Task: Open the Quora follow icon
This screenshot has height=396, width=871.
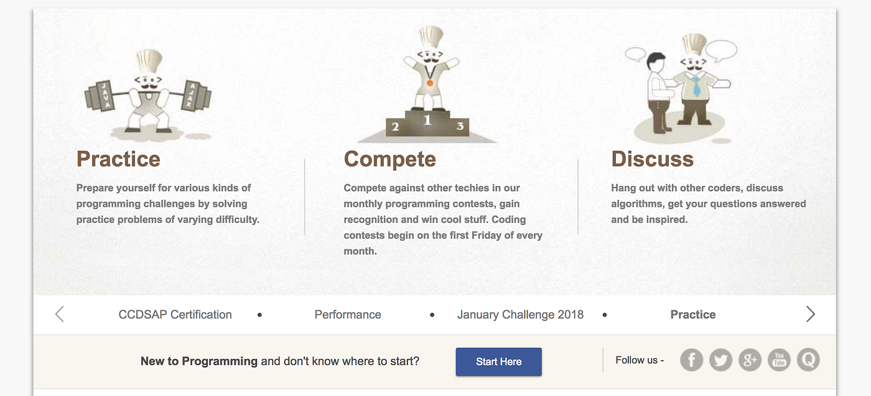Action: pos(808,359)
